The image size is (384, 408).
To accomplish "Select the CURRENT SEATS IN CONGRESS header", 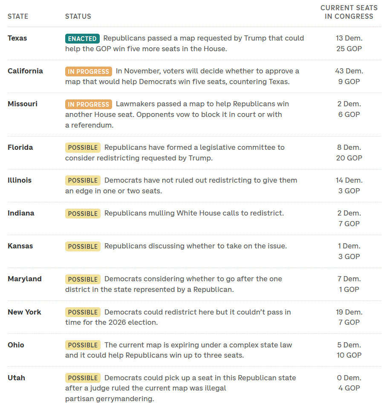I will coord(349,12).
